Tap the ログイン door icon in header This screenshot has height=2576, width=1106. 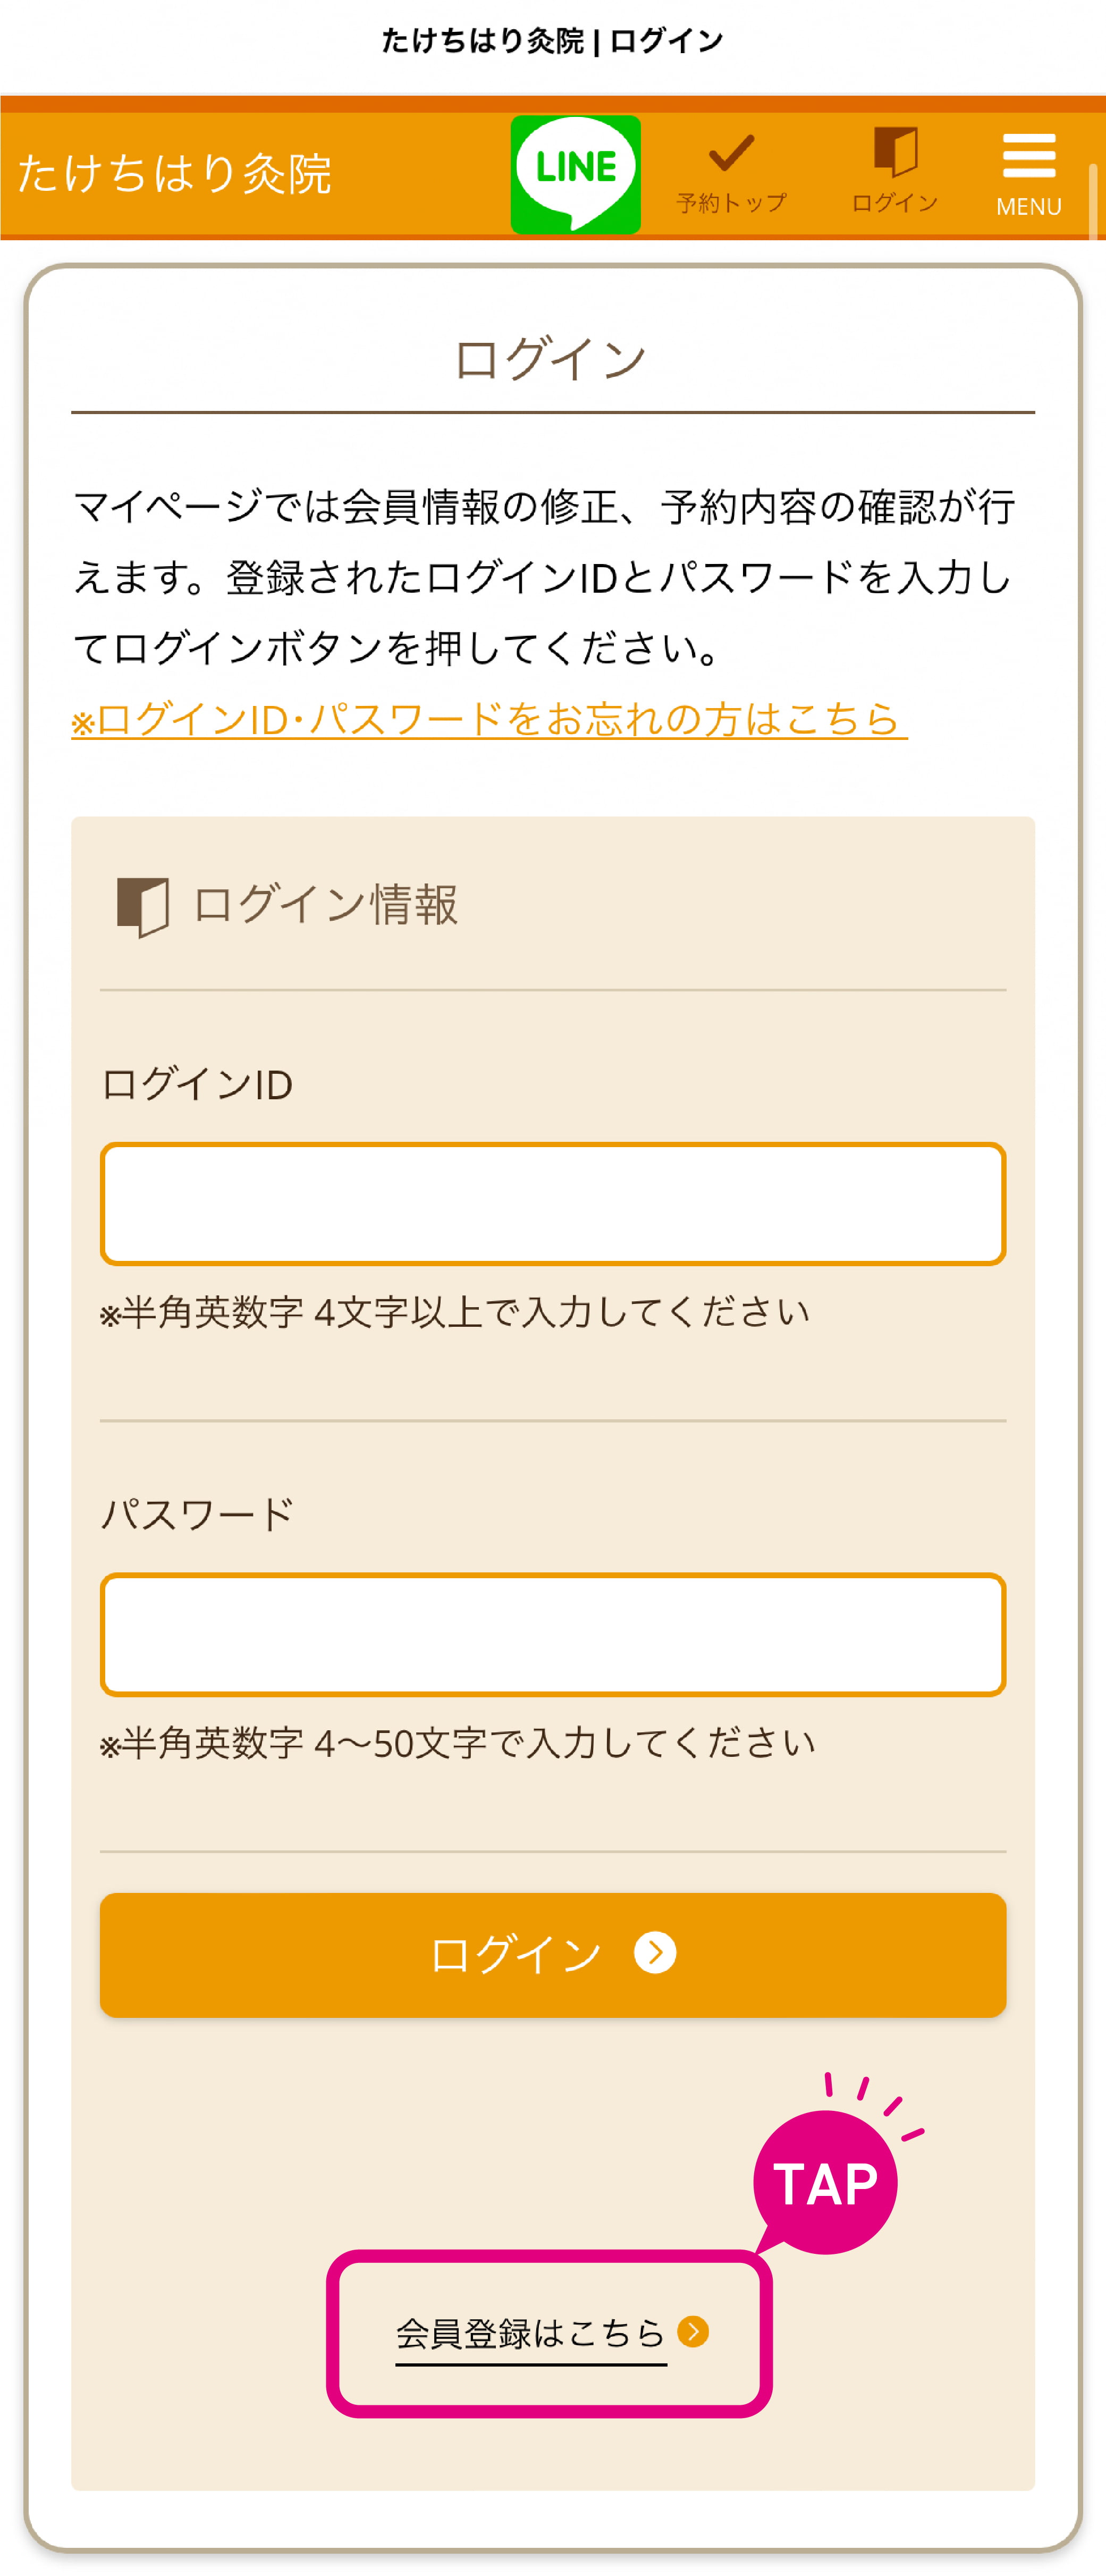895,151
